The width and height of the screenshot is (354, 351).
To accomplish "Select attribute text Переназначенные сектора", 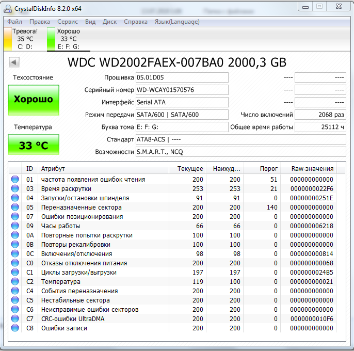I will 82,208.
